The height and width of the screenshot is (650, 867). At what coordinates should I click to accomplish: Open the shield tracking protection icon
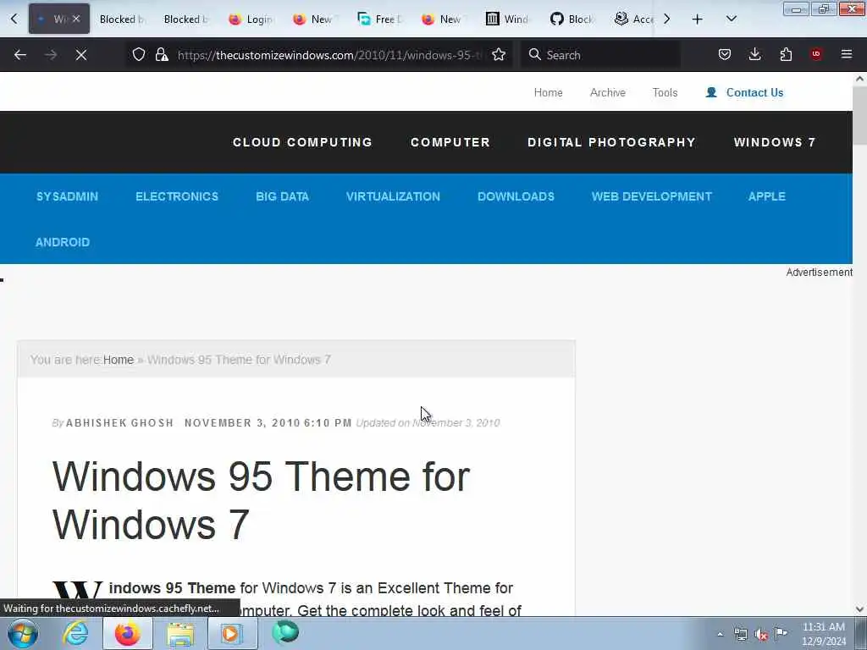(x=139, y=54)
